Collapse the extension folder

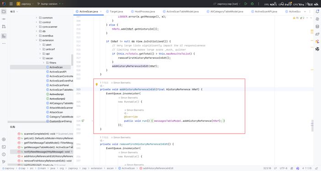[37, 40]
